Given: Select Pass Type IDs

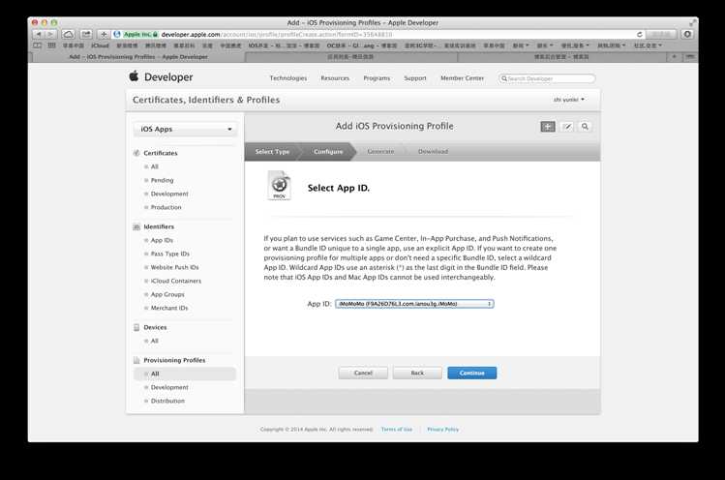Looking at the screenshot, I should 169,254.
